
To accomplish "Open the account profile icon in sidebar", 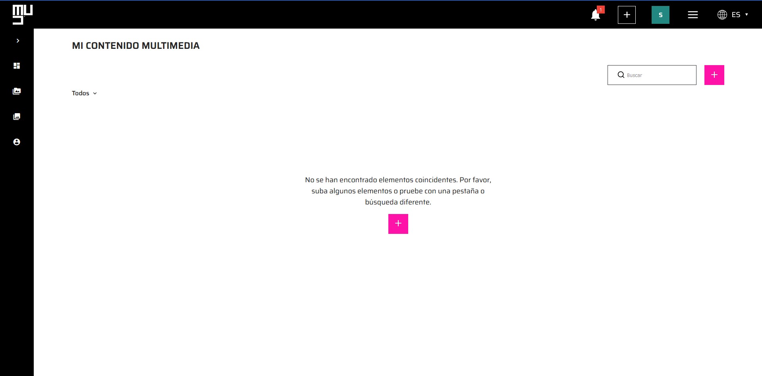I will tap(17, 142).
